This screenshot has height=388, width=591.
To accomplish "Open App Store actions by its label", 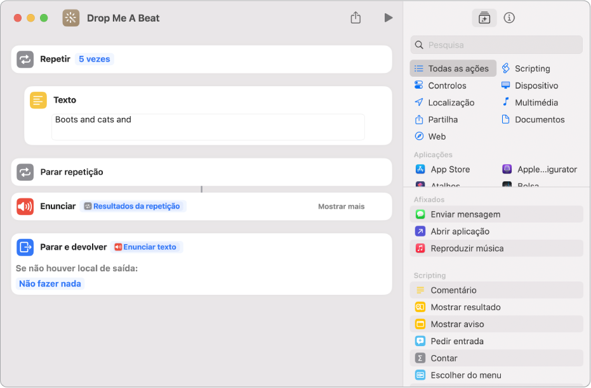I will point(450,169).
